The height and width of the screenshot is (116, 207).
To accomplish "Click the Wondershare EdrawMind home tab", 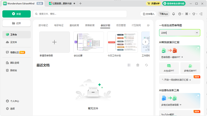I will pos(23,4).
